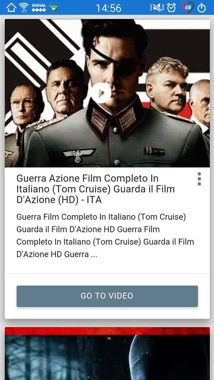Screen dimensions: 214x380
Task: Tap the SIGNAL strength indicator
Action: 38,8
